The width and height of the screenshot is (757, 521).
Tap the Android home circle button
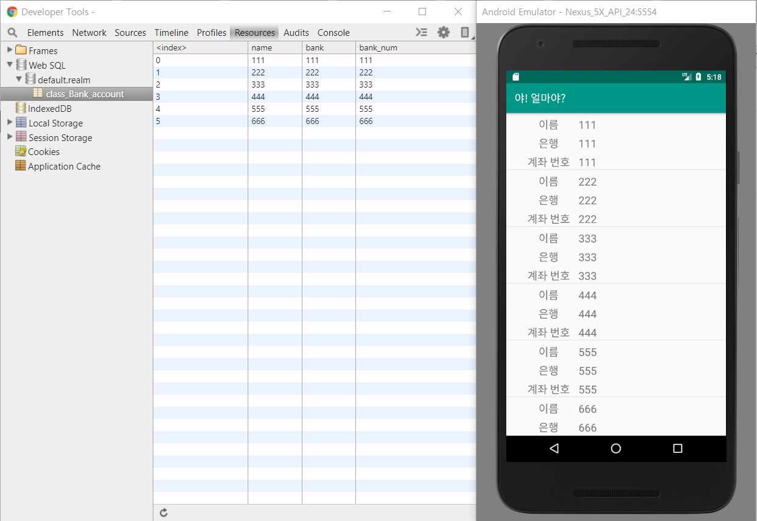click(616, 448)
